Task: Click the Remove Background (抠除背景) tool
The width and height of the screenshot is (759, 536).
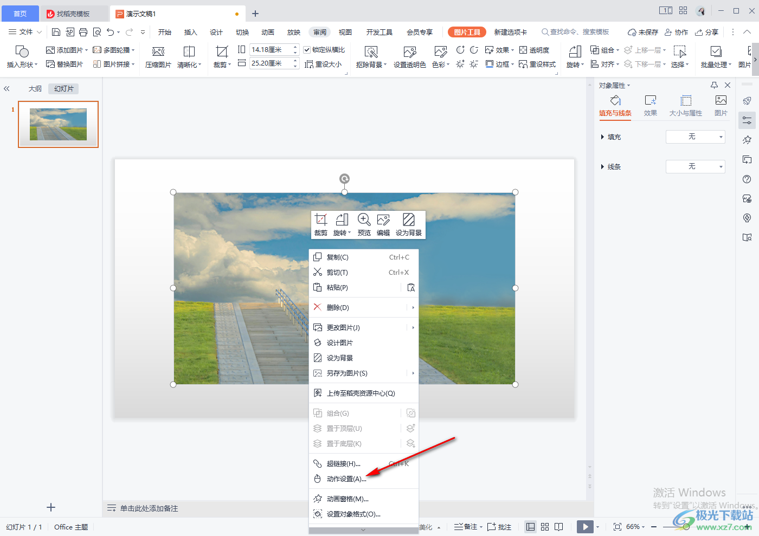Action: coord(371,56)
